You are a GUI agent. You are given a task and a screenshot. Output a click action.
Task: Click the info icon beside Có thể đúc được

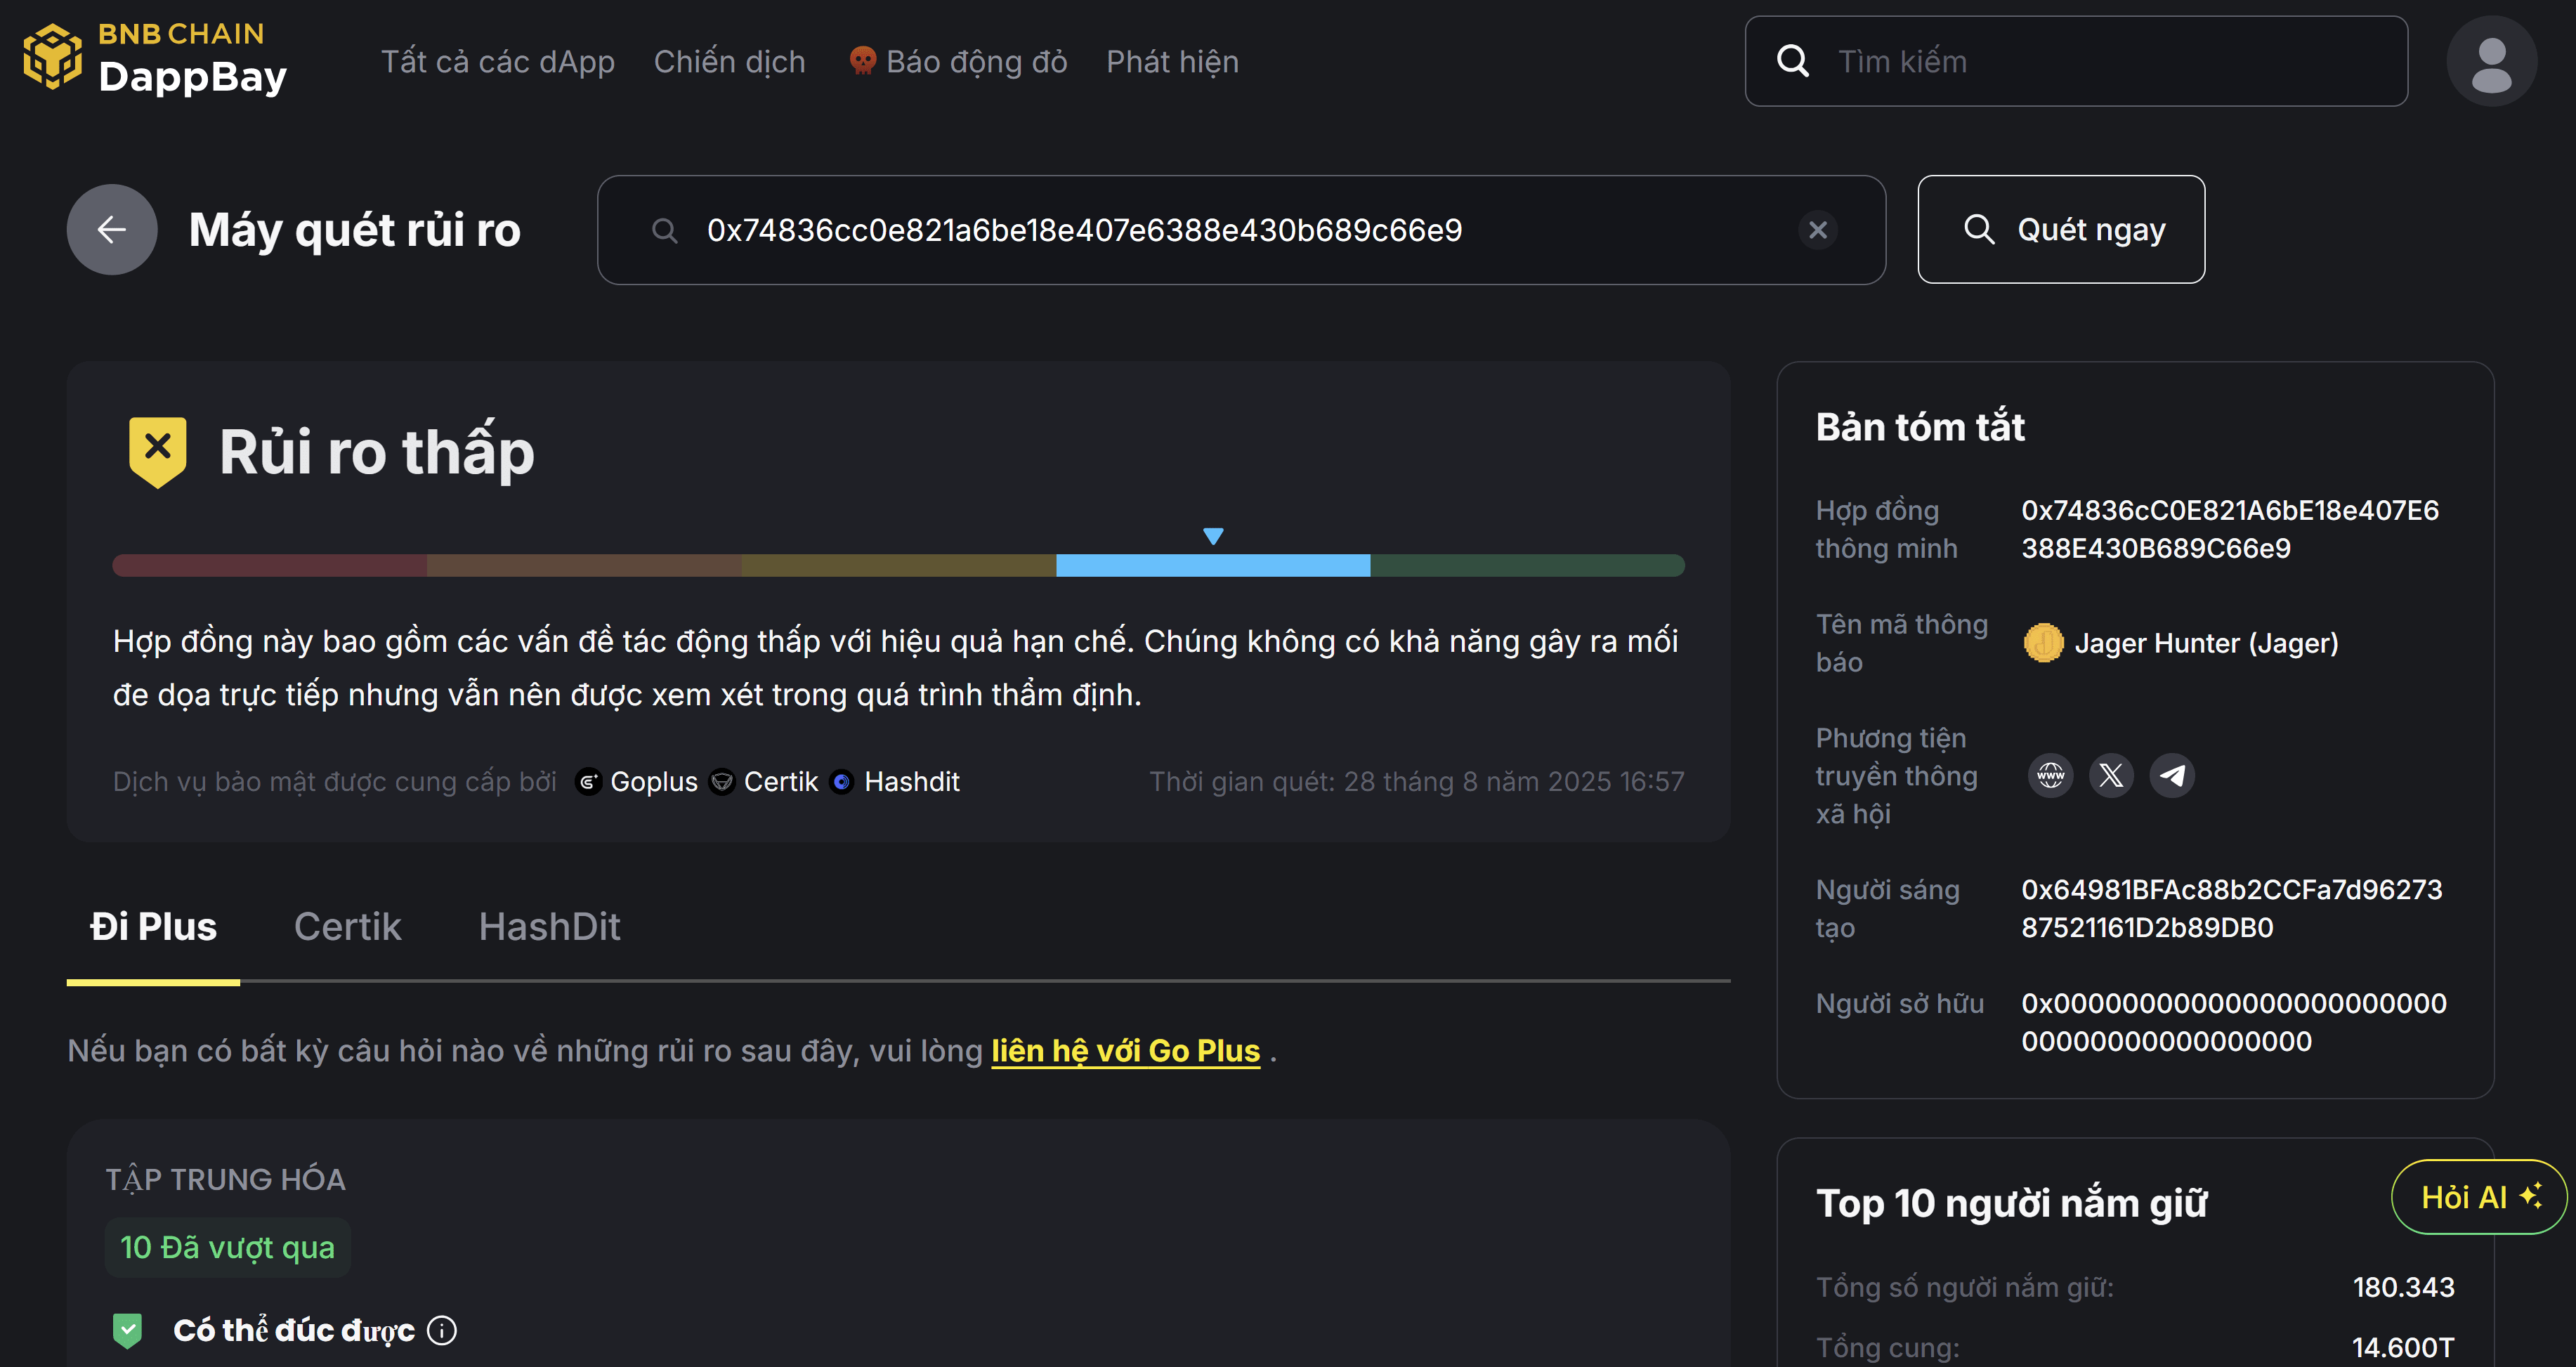(x=442, y=1330)
